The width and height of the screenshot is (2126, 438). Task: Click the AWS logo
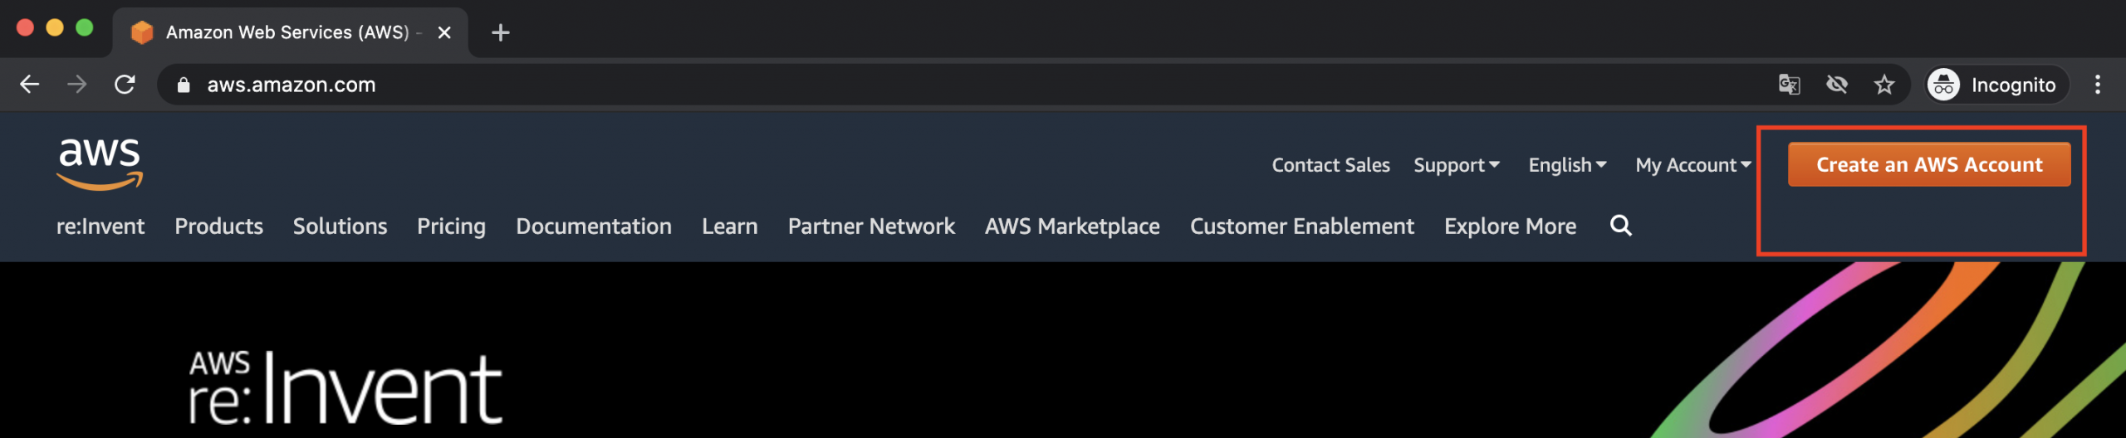(100, 163)
